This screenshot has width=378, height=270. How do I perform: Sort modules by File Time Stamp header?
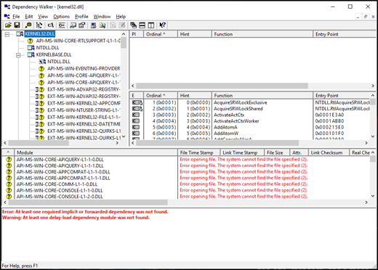coord(199,152)
